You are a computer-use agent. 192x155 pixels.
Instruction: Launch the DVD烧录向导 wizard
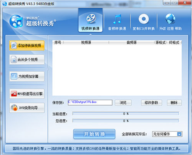tap(27, 108)
